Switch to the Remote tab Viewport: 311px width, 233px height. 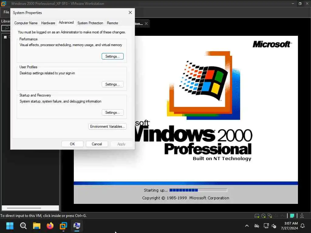pos(112,23)
